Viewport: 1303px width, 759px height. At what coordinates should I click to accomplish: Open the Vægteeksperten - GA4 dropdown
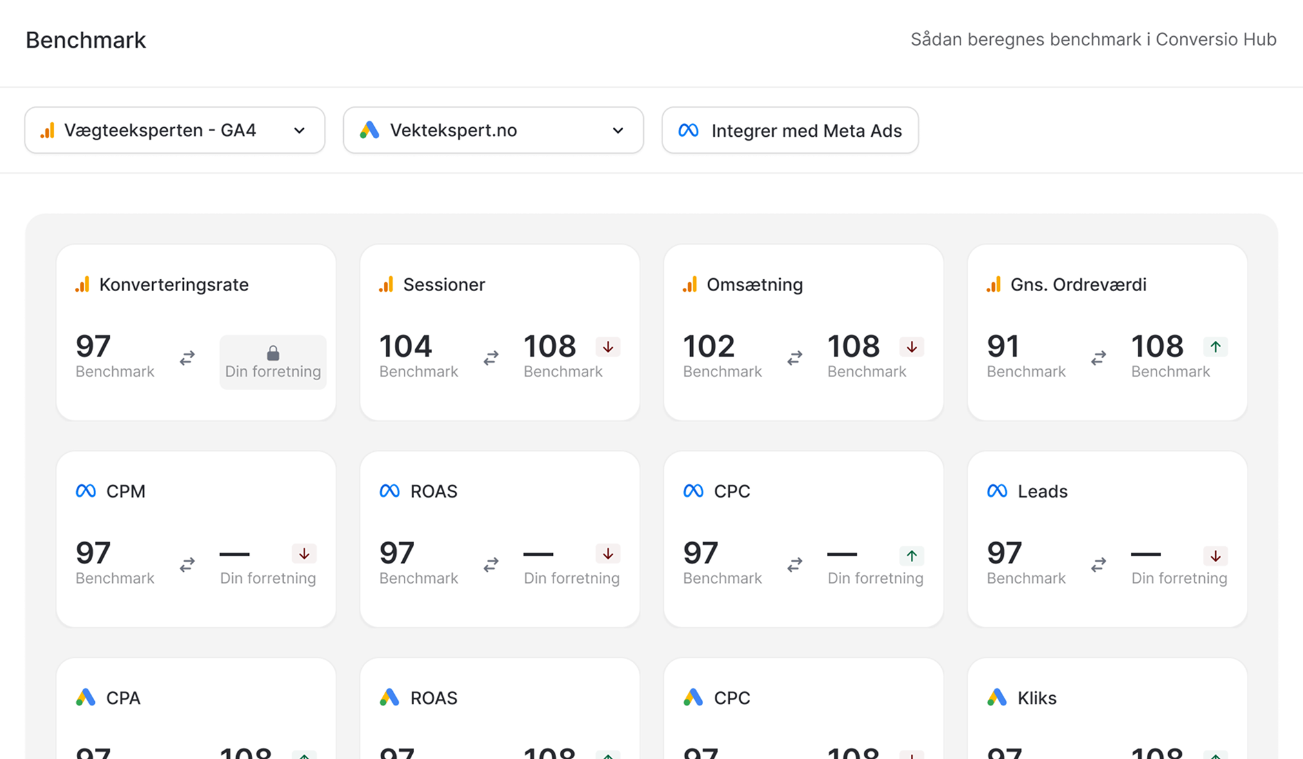[x=175, y=130]
